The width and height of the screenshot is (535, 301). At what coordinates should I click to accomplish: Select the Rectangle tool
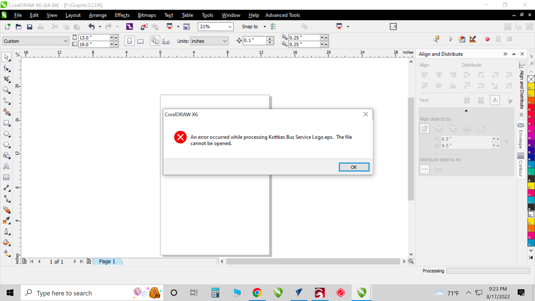coord(6,123)
